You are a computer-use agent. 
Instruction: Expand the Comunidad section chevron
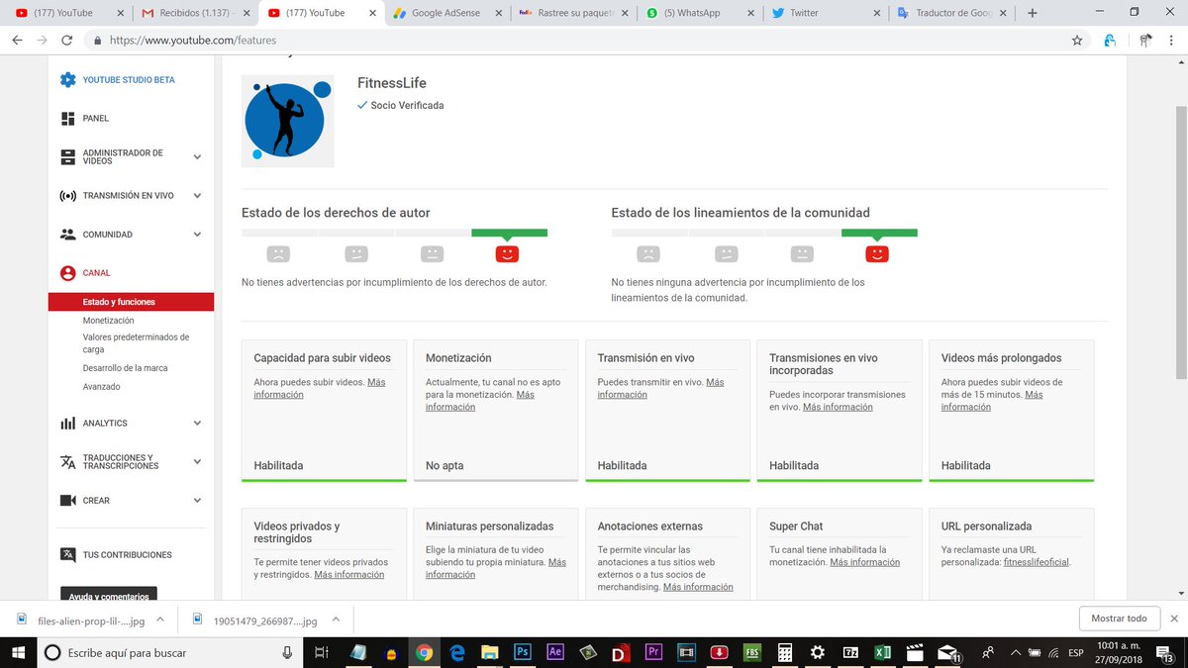[197, 235]
